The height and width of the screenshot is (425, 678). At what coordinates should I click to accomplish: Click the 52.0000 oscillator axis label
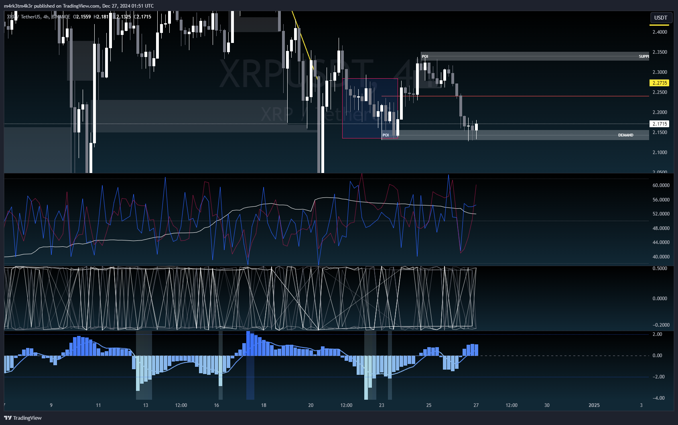coord(661,214)
